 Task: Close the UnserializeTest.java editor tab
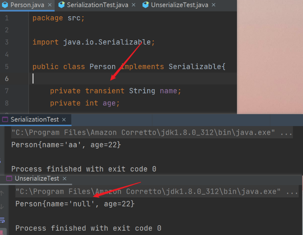(214, 5)
